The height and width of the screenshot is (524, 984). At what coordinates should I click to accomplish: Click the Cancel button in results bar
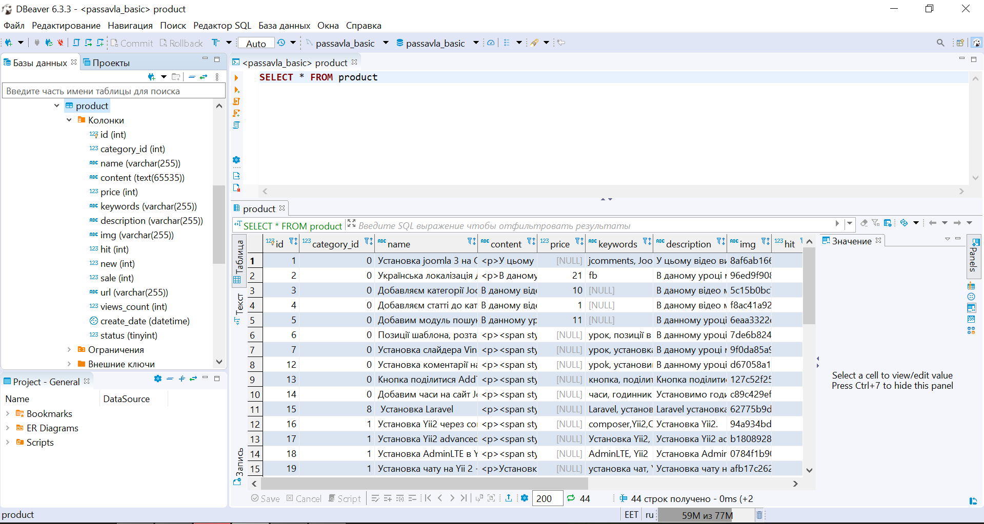[x=304, y=498]
